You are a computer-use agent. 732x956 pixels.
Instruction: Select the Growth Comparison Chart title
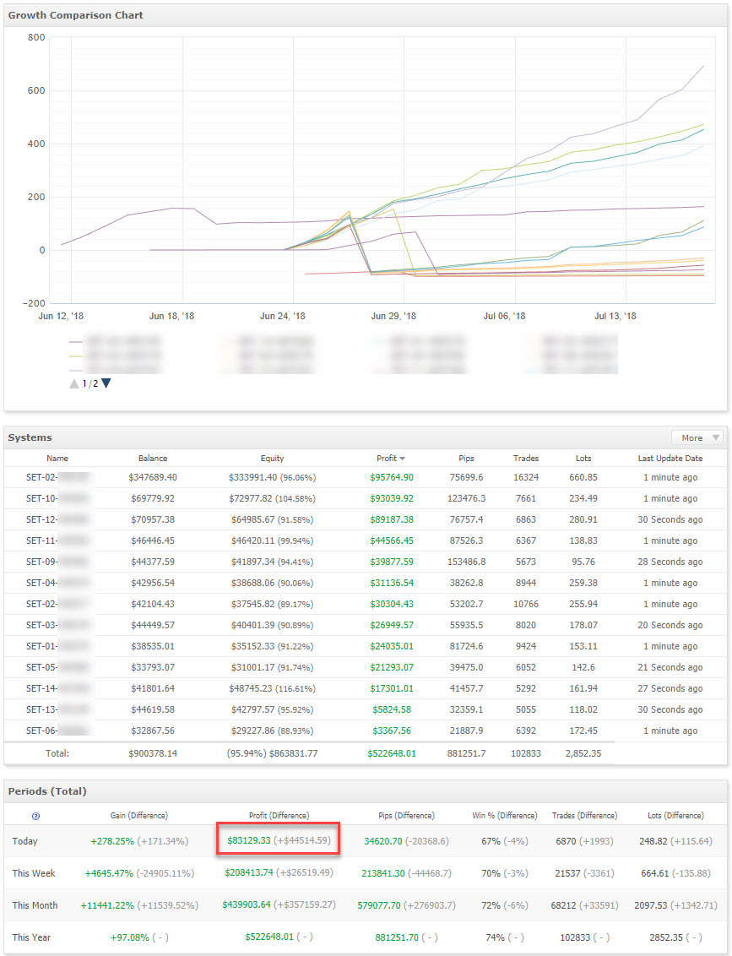click(x=76, y=15)
